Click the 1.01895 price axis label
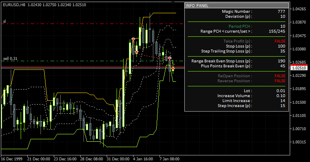The width and height of the screenshot is (310, 162). pos(299,89)
